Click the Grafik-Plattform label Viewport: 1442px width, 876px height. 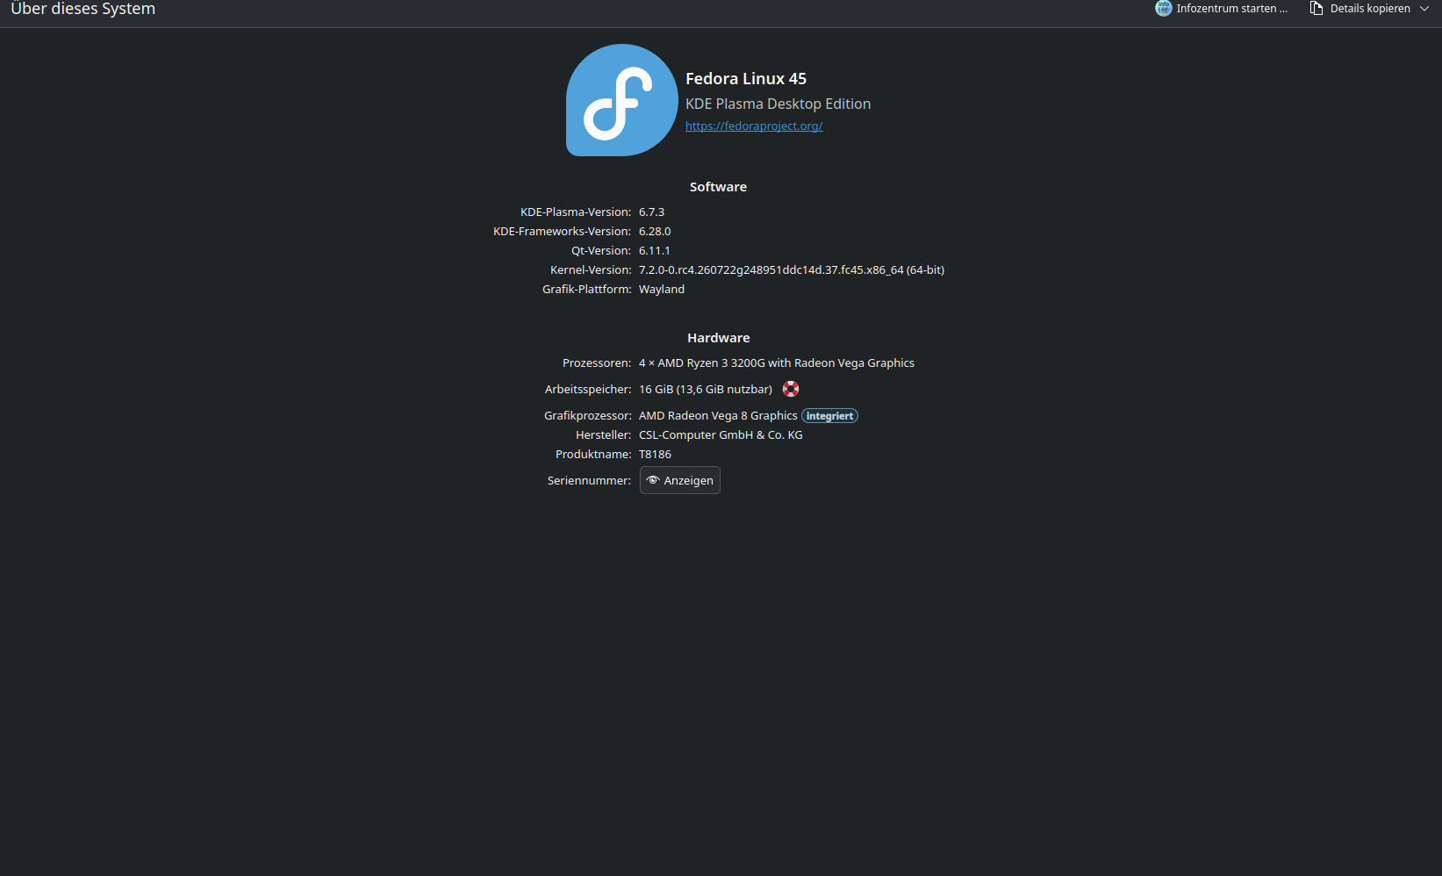[x=587, y=290]
